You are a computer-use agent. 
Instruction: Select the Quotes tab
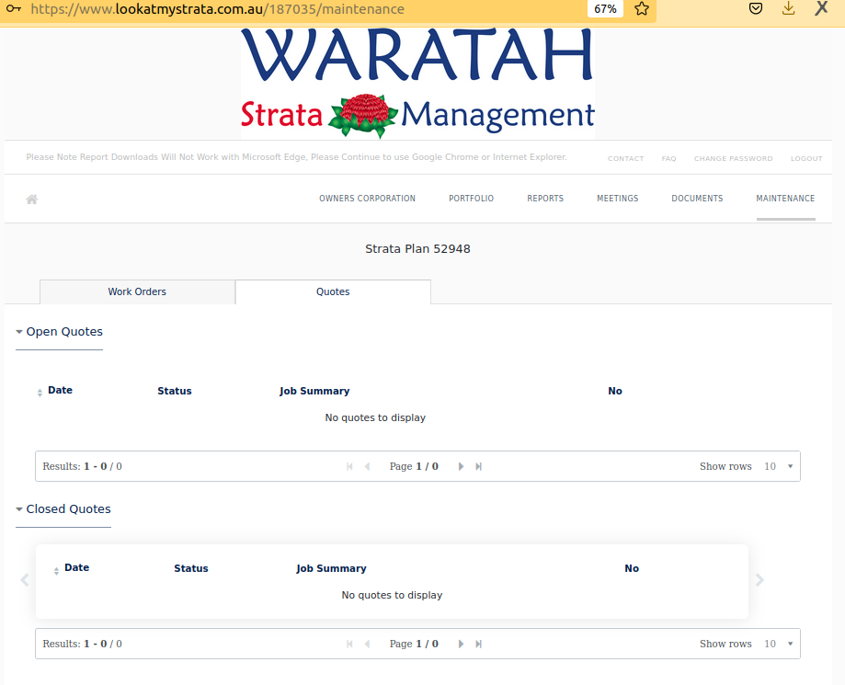click(333, 291)
